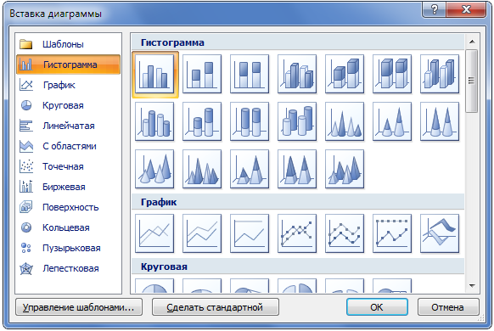Choose the Точечная chart category
Viewport: 494px width, 331px height.
pyautogui.click(x=69, y=166)
